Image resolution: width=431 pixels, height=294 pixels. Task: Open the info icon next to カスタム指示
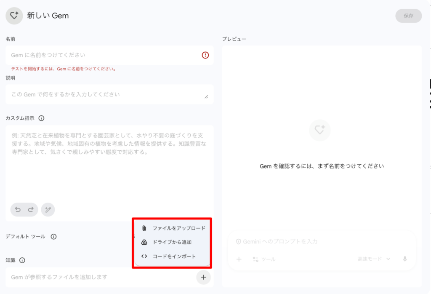click(41, 118)
